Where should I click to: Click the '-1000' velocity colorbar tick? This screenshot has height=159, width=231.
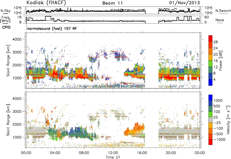(219, 139)
